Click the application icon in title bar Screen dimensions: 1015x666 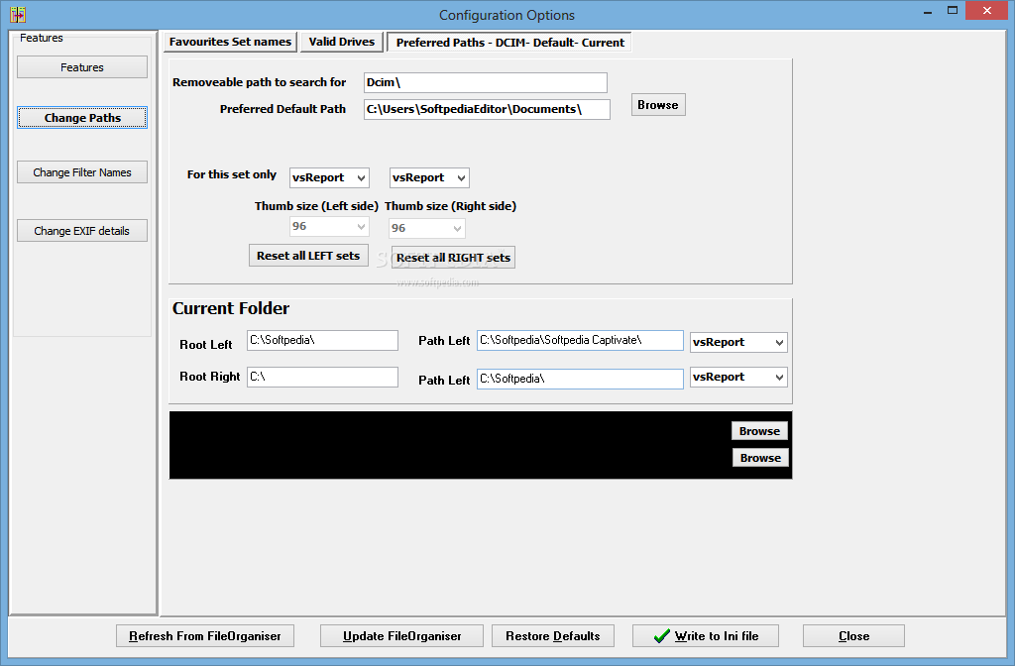[18, 14]
